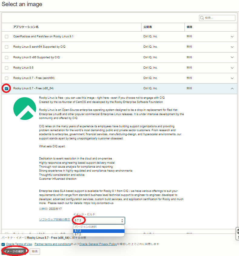The image size is (239, 256).
Task: Click the search magnifier icon
Action: pos(202,18)
